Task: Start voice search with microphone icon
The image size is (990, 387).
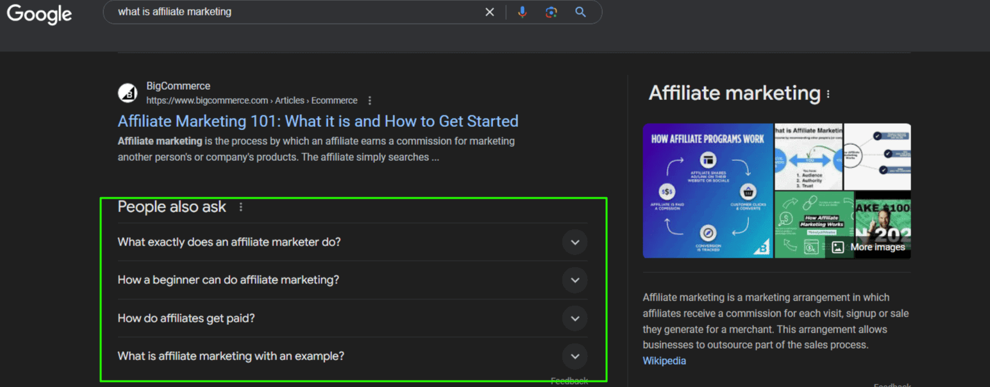Action: (523, 12)
